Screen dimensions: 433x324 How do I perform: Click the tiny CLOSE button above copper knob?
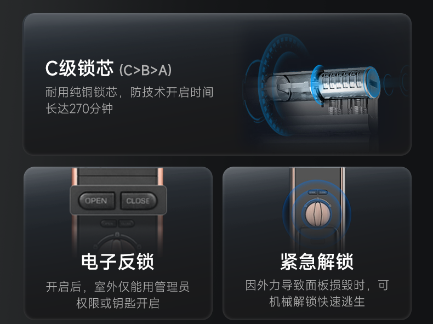[x=323, y=192]
